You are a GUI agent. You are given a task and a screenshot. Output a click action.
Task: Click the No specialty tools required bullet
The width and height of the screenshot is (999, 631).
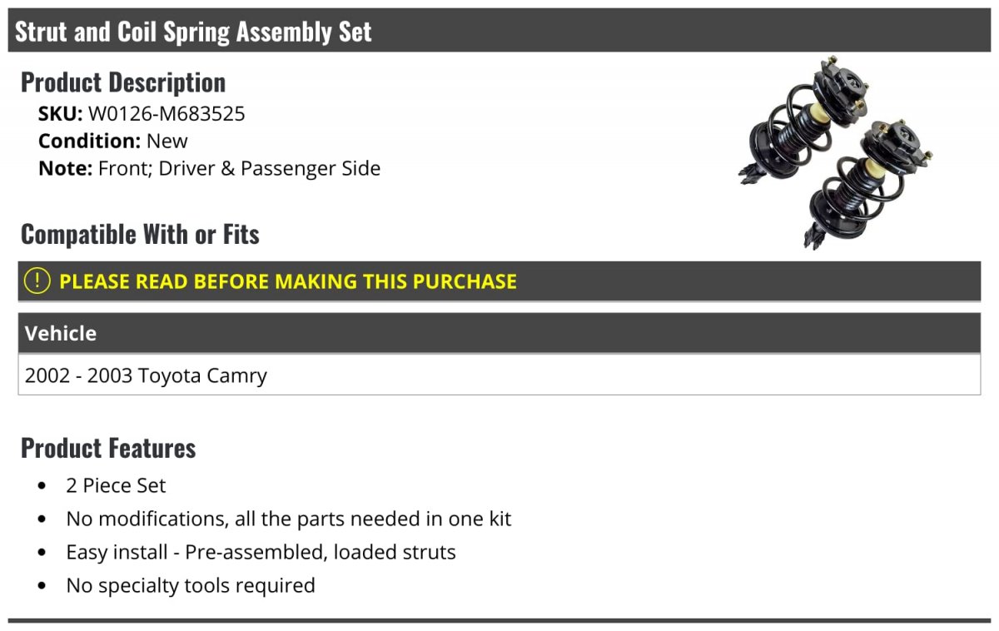point(191,585)
